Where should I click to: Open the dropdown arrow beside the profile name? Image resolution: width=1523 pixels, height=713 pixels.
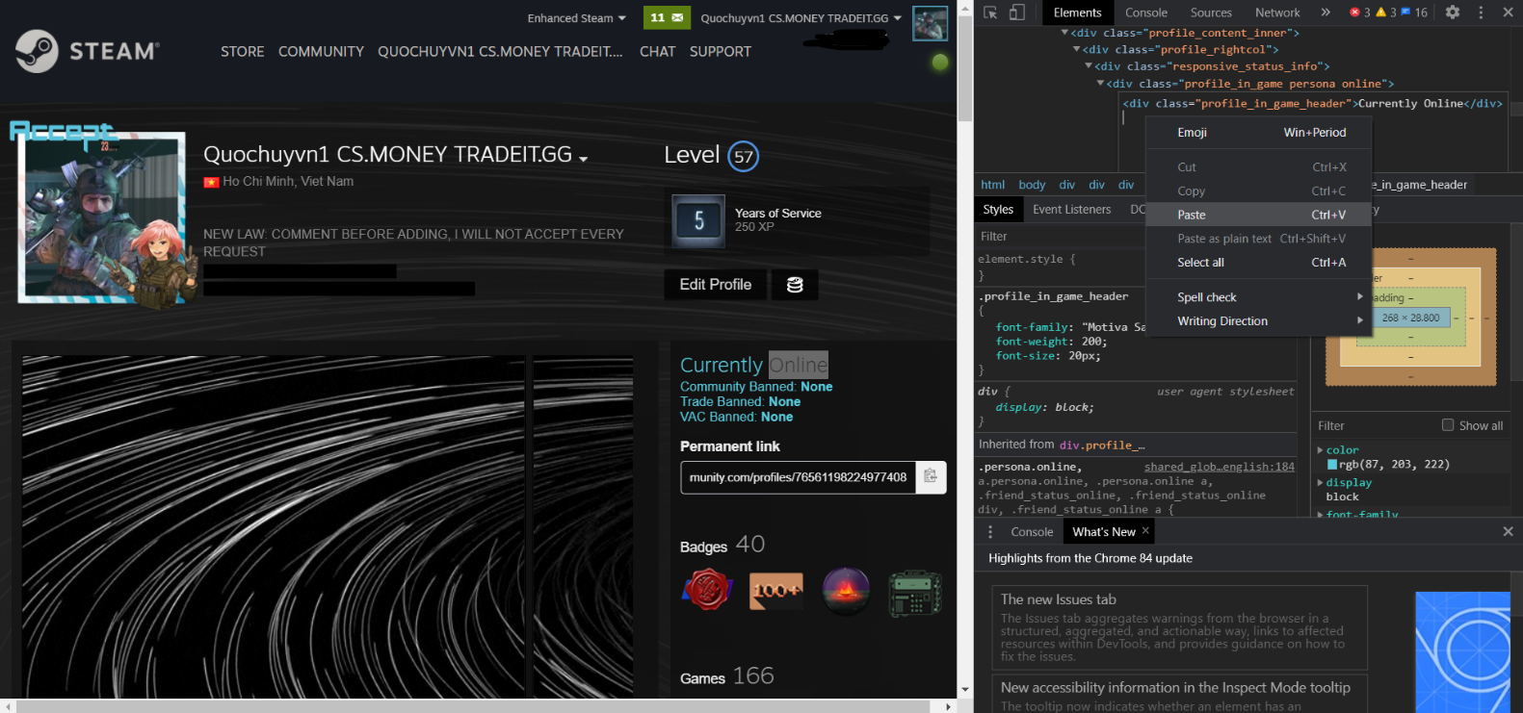coord(583,159)
